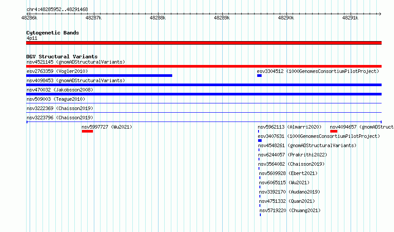Viewport: 394px width, 232px height.
Task: Open the nsv4751332 (Quan2021) label
Action: coord(287,201)
